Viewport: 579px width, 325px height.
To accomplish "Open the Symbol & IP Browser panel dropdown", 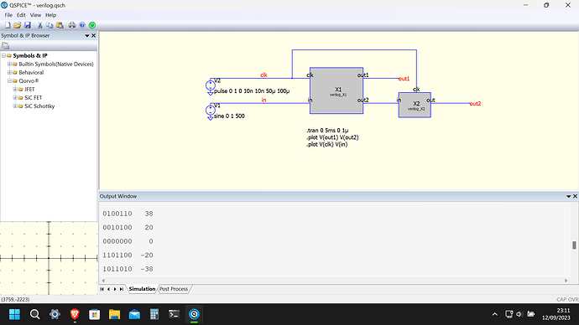I will click(87, 36).
